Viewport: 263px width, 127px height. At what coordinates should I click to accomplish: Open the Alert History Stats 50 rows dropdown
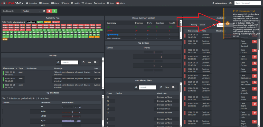(x=167, y=87)
